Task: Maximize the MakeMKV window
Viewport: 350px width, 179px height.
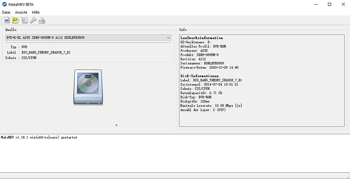Action: point(329,4)
